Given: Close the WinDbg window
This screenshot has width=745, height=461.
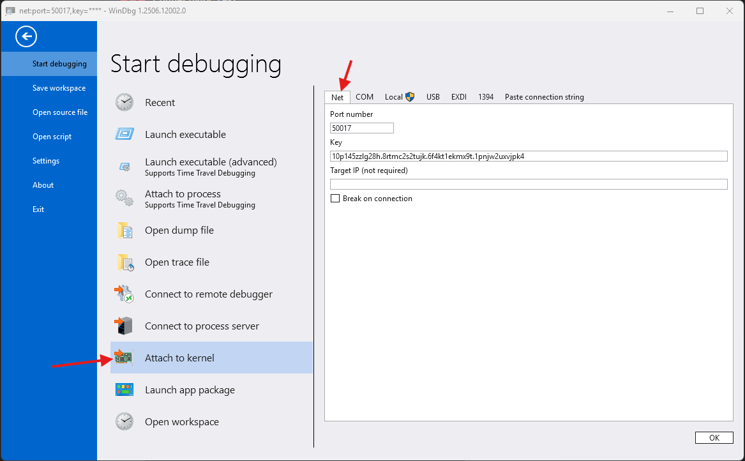Looking at the screenshot, I should (729, 11).
